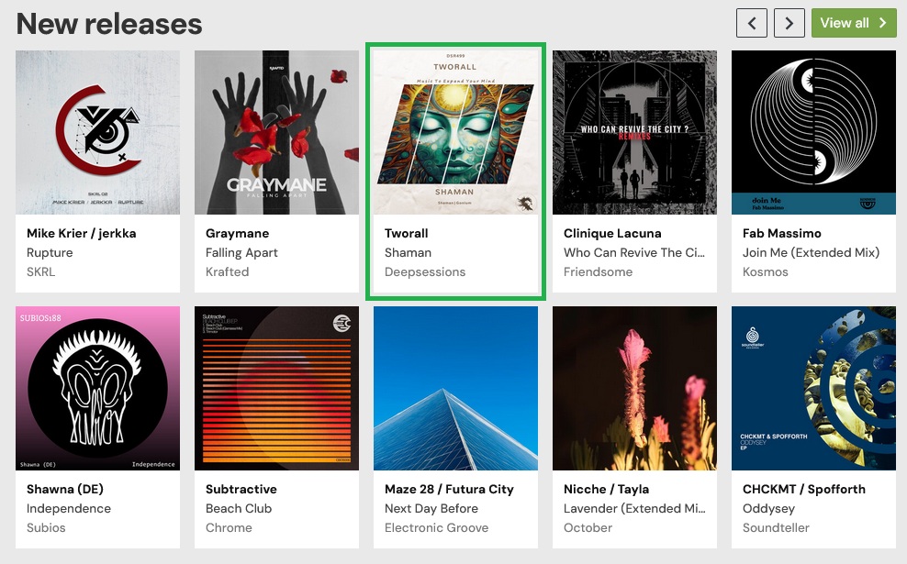
Task: Follow the Clinique Lacuna artist link
Action: 612,234
